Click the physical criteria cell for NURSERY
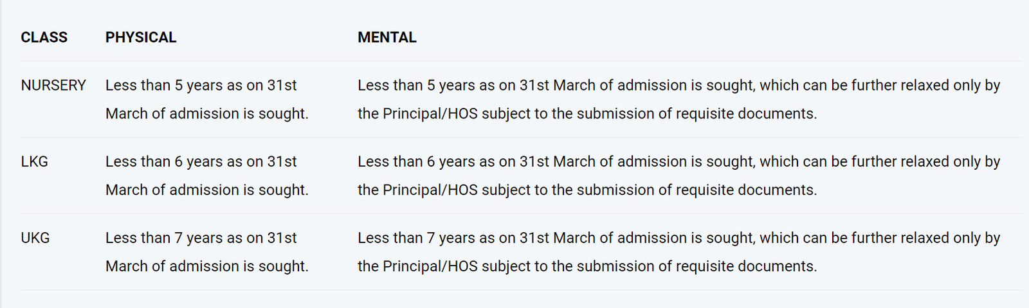Image resolution: width=1029 pixels, height=308 pixels. [206, 99]
